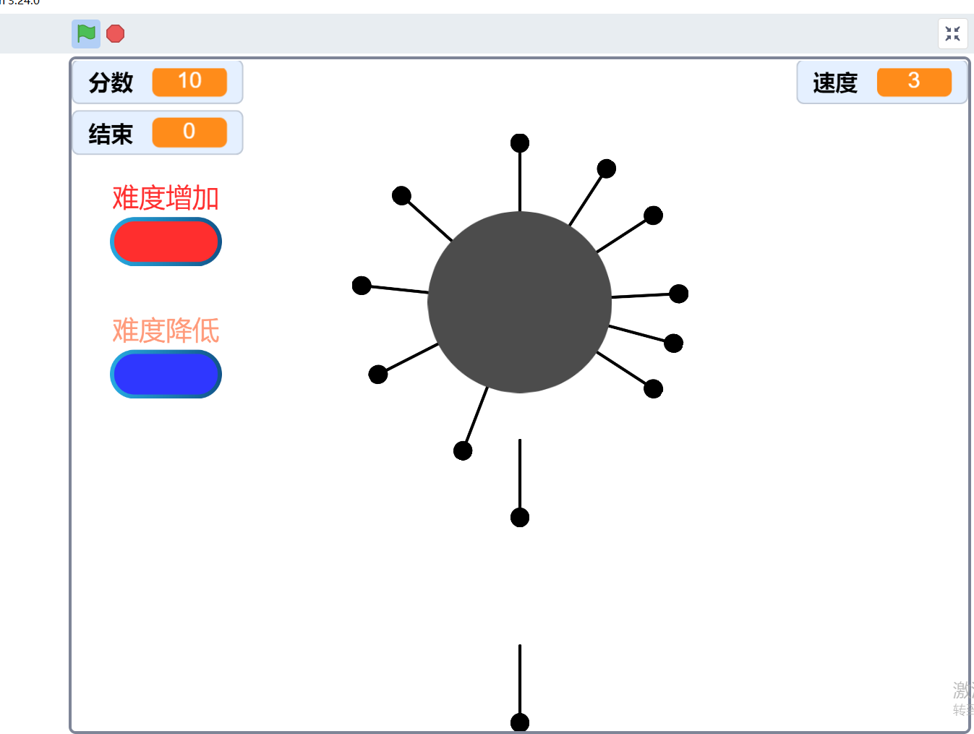Click the large gray rotating circle
Screen dimensions: 974x734
tap(520, 302)
